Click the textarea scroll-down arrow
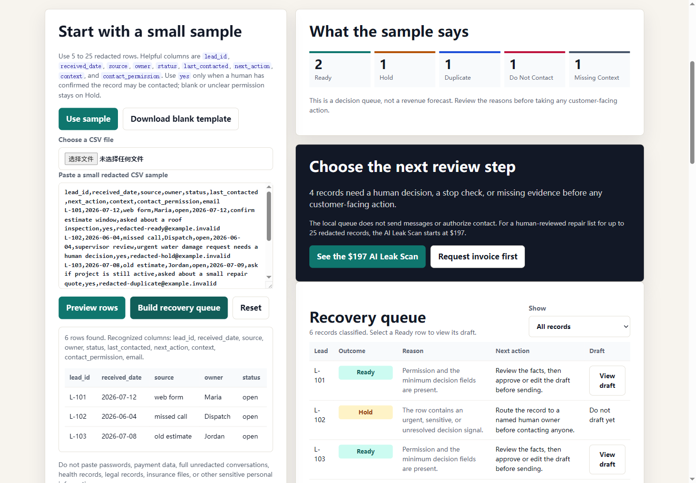 269,277
